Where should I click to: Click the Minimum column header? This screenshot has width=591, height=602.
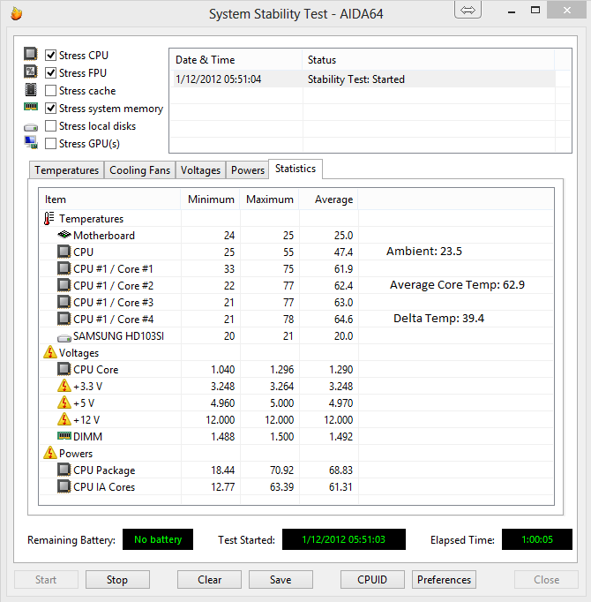coord(211,199)
